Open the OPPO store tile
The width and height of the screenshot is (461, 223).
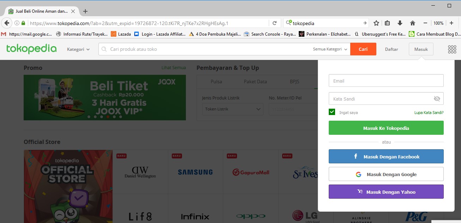coord(251,209)
